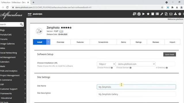The width and height of the screenshot is (184, 103).
Task: Open the Choose Protocol https:// dropdown
Action: [106, 64]
